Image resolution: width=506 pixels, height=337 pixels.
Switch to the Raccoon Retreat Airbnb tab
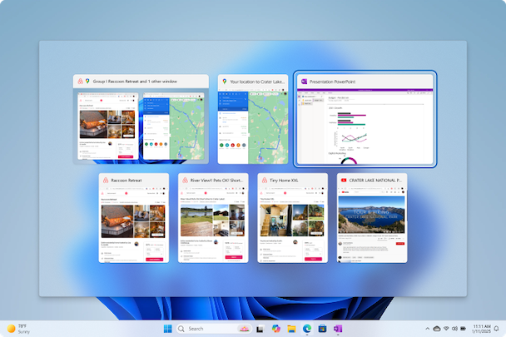pos(134,218)
